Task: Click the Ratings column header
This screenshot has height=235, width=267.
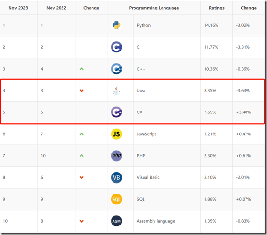Action: point(216,8)
